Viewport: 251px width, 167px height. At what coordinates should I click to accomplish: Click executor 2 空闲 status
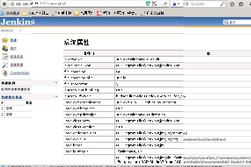click(9, 114)
